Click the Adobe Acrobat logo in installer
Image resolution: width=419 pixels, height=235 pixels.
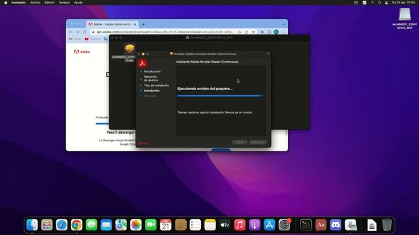point(142,63)
